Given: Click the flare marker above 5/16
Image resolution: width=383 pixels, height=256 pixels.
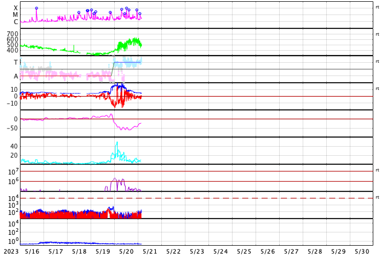Looking at the screenshot, I should pyautogui.click(x=37, y=8).
